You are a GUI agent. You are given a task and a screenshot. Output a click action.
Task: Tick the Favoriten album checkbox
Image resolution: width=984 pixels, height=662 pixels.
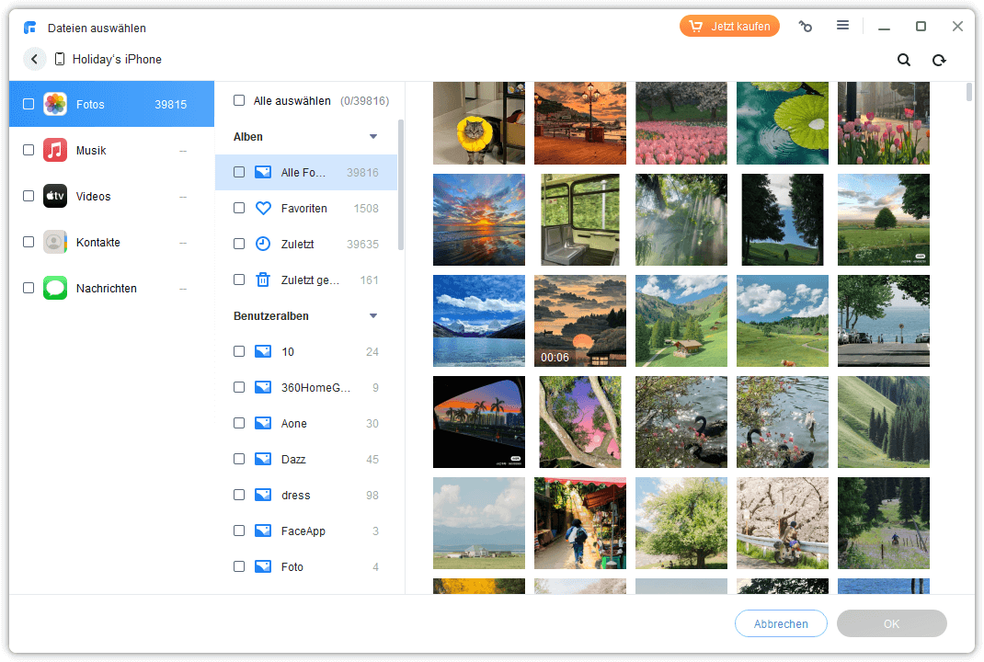(x=239, y=209)
